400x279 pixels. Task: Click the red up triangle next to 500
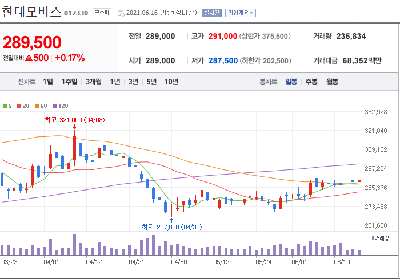pos(29,58)
